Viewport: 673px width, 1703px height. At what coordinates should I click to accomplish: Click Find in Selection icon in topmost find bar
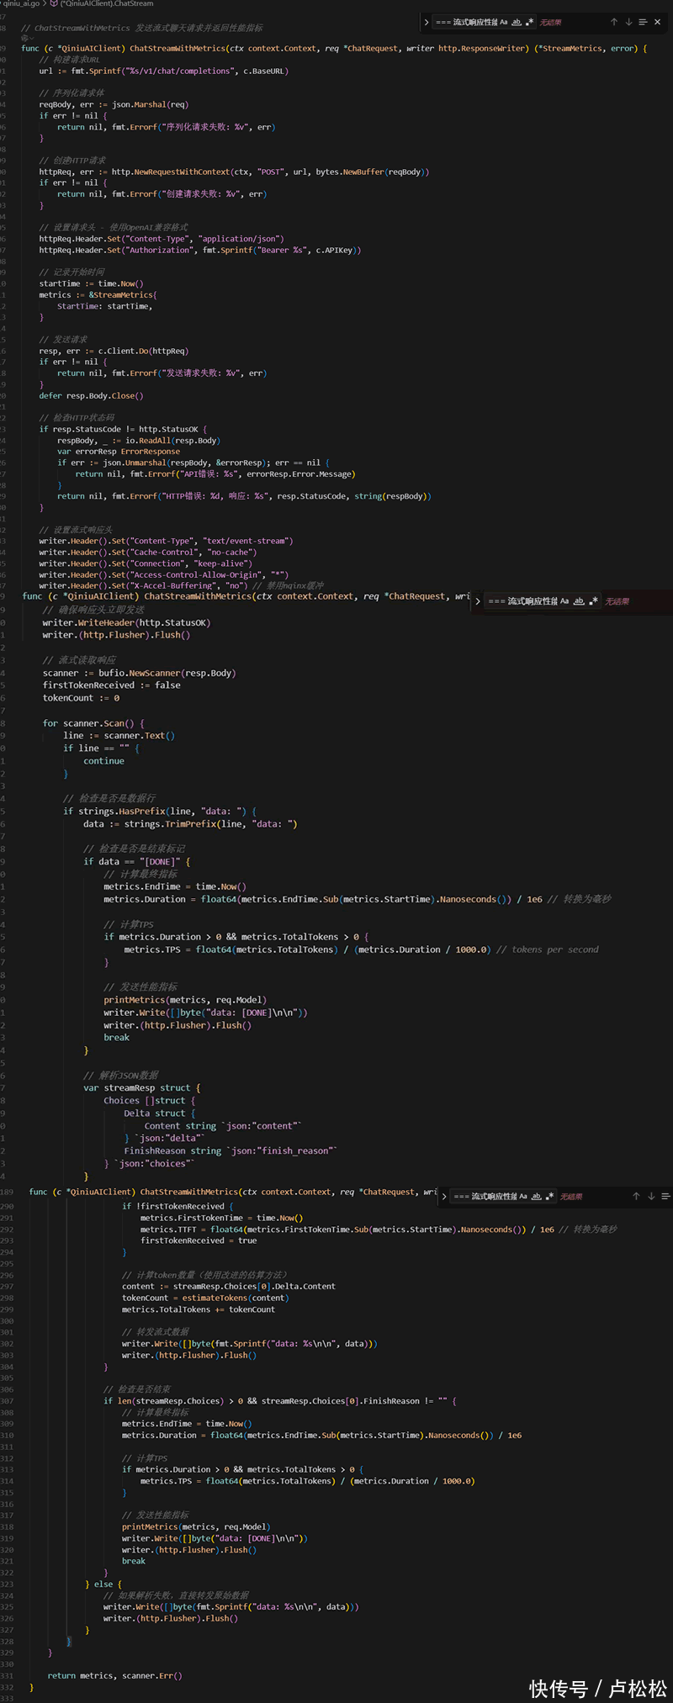pos(643,22)
